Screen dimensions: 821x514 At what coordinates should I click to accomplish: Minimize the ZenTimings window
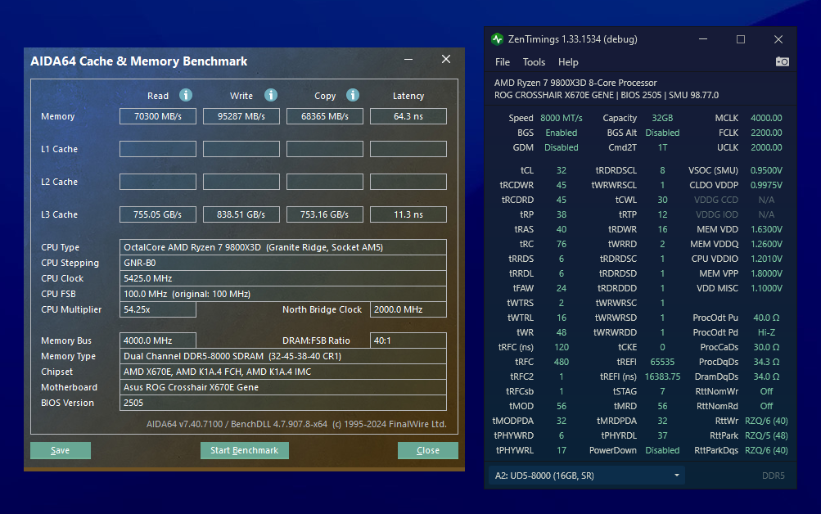703,39
